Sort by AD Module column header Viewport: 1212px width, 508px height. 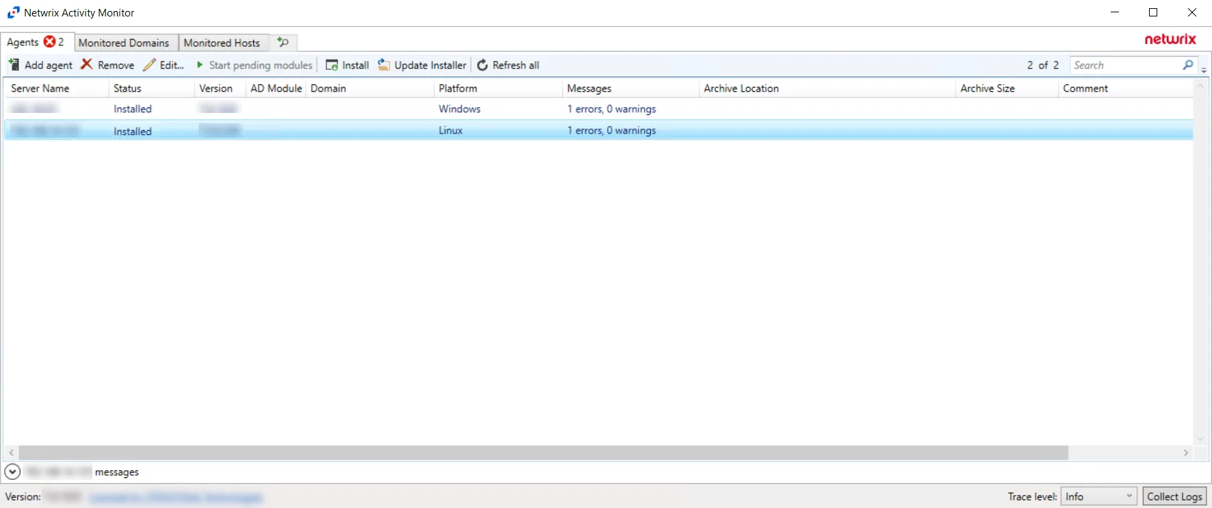276,88
